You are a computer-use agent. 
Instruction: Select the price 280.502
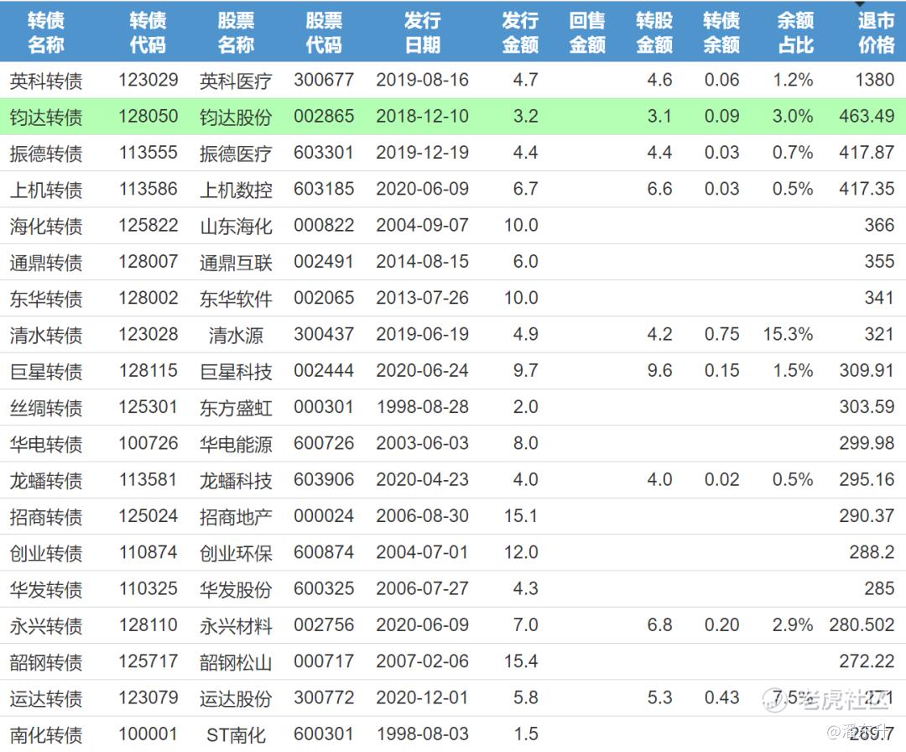(862, 626)
